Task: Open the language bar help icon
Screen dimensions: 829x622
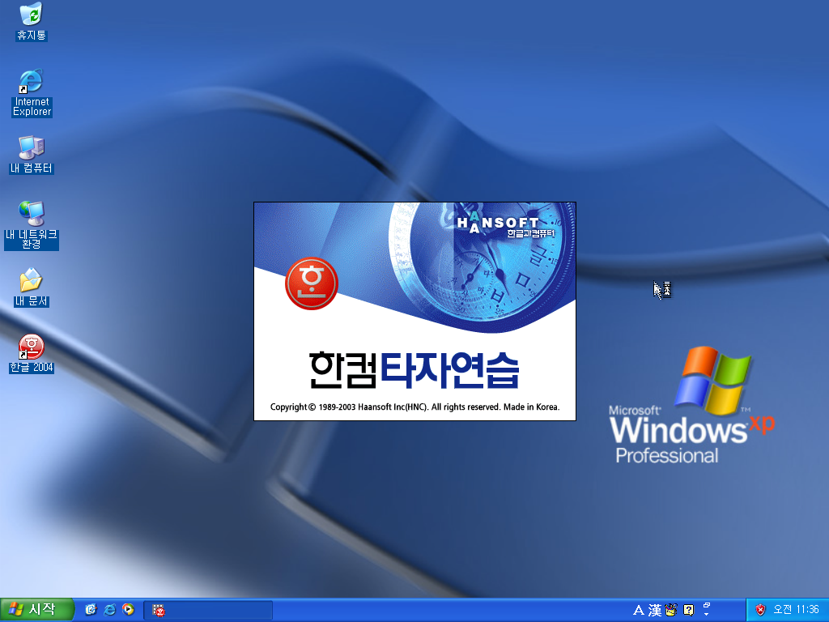Action: 688,611
